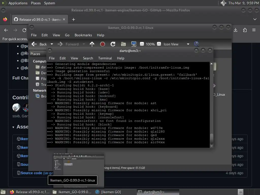Image resolution: width=260 pixels, height=195 pixels.
Task: Open the System menu in top panel
Action: tap(50, 3)
